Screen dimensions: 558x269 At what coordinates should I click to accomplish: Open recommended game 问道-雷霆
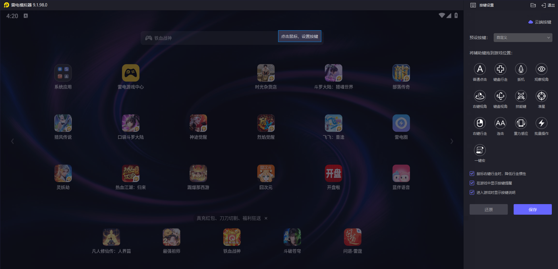coord(352,237)
